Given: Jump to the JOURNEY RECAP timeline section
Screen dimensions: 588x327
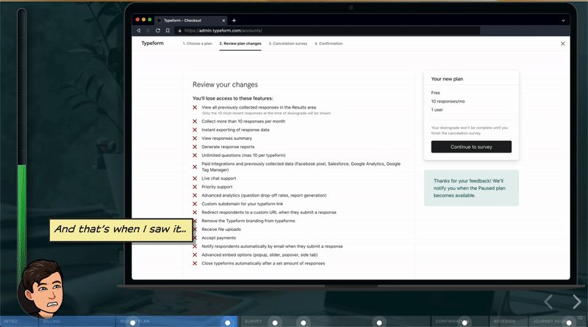Looking at the screenshot, I should [x=550, y=321].
